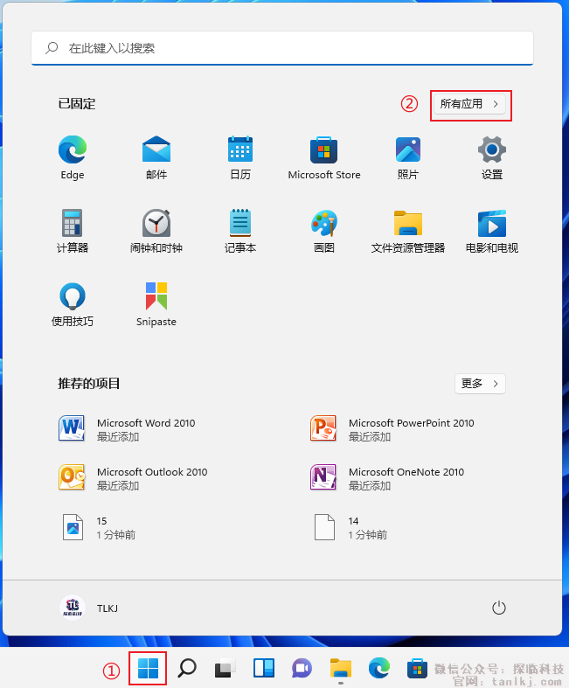Launch the Snipaste app
Image resolution: width=569 pixels, height=688 pixels.
point(156,304)
